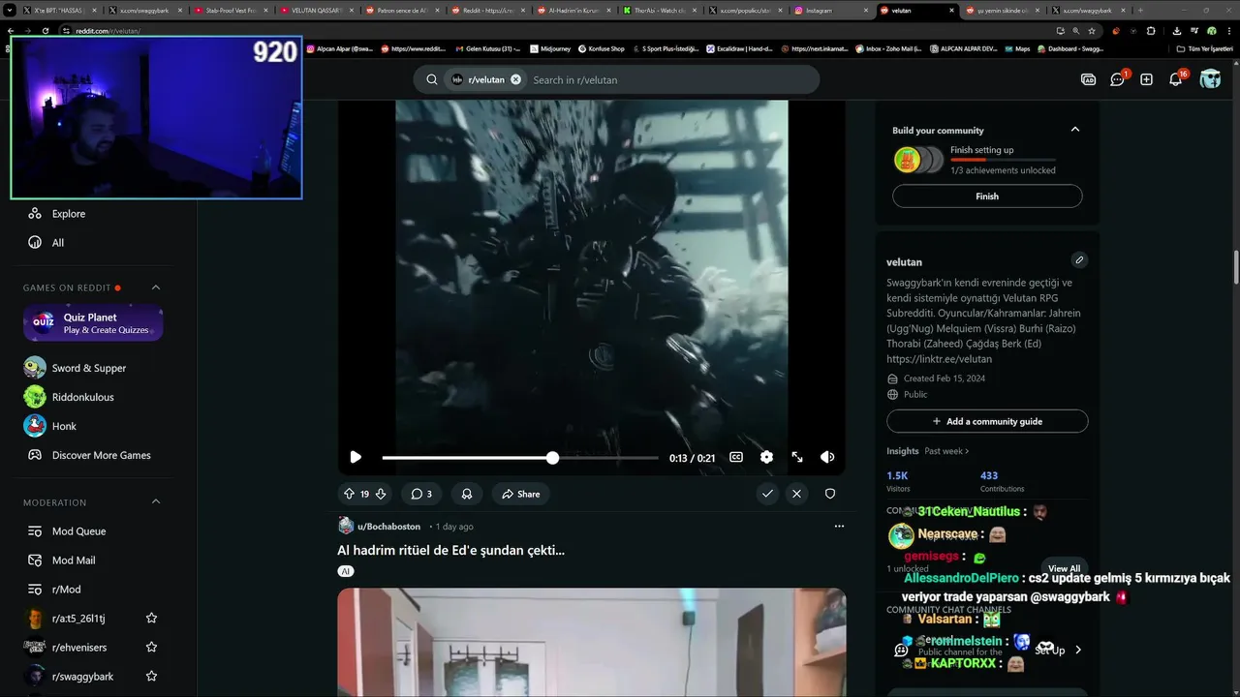Share the video post
This screenshot has height=697, width=1240.
[521, 494]
